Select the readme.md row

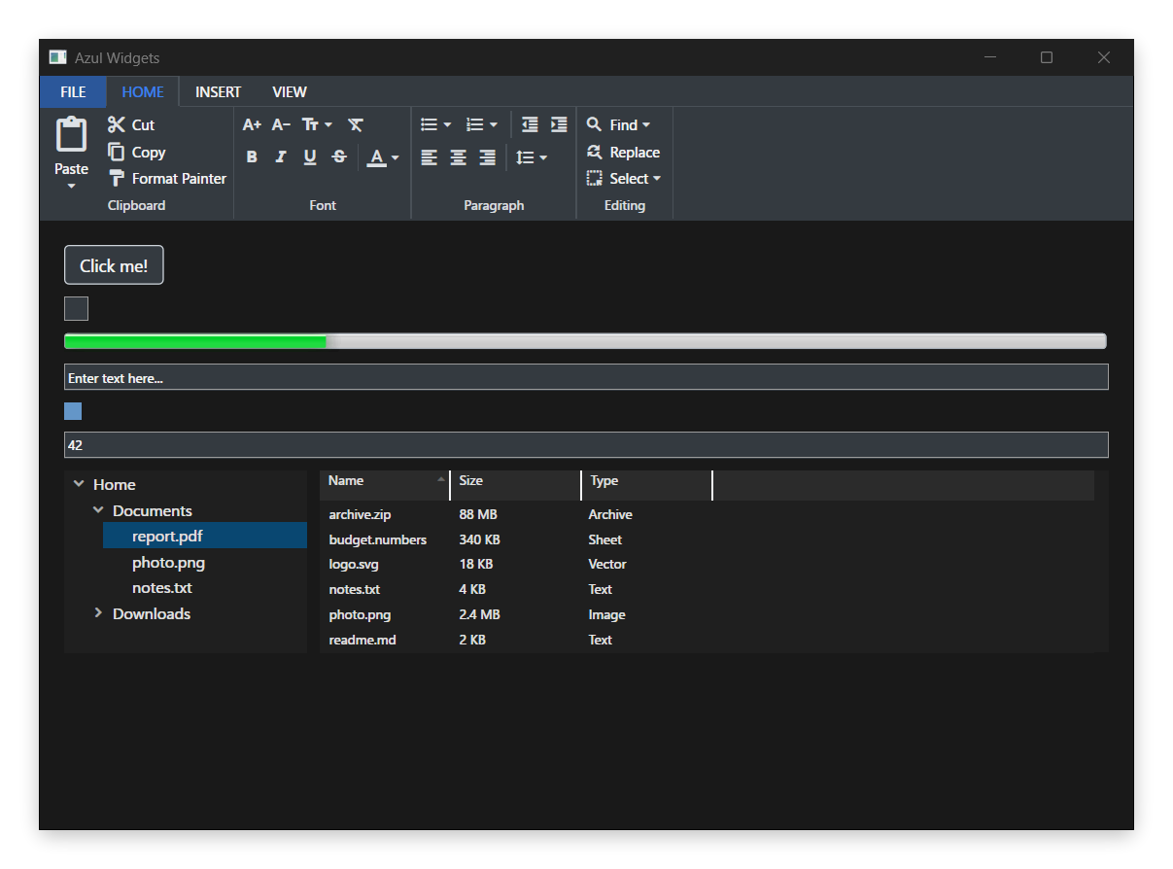click(x=707, y=640)
